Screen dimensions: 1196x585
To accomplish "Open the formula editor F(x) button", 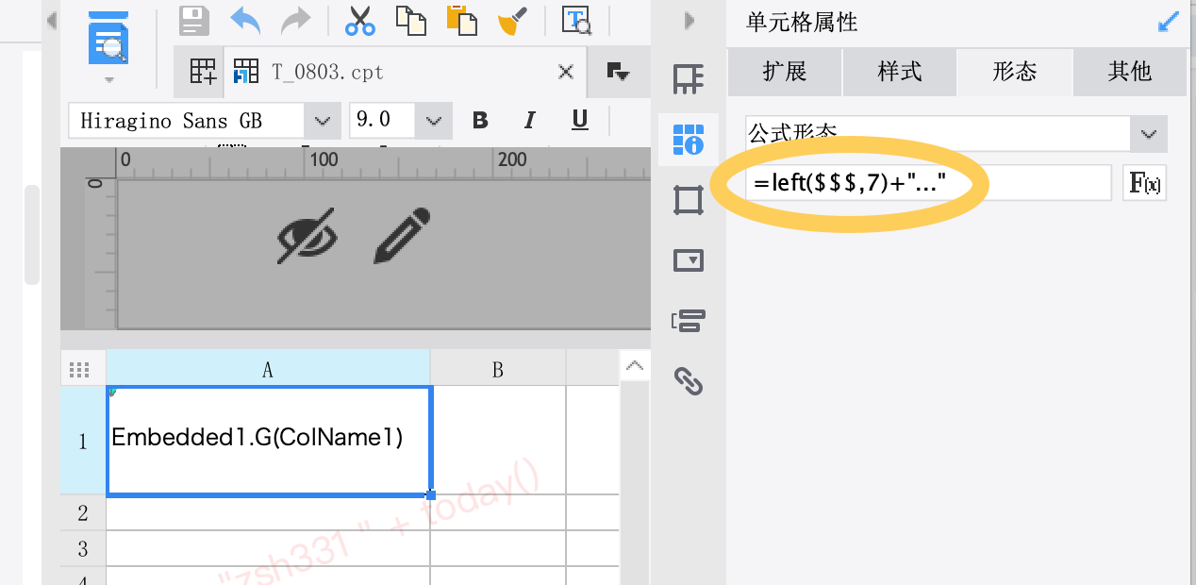I will (x=1145, y=183).
